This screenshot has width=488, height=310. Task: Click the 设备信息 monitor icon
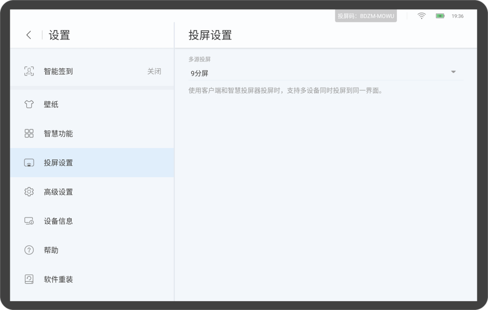29,221
